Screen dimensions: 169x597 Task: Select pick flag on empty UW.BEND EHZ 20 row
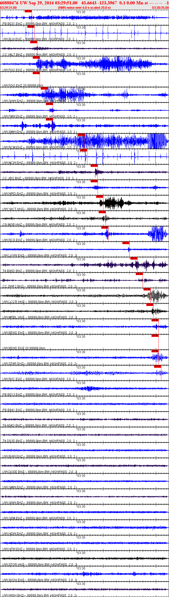point(155,336)
